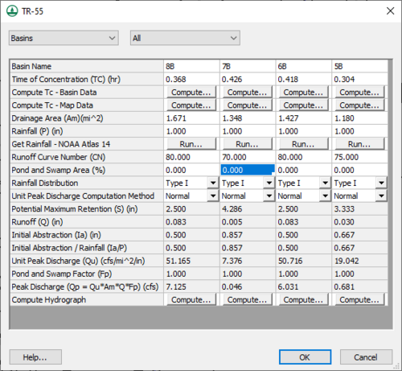Image resolution: width=402 pixels, height=371 pixels.
Task: Compute Tc from Basin Data for 8B
Action: click(191, 93)
